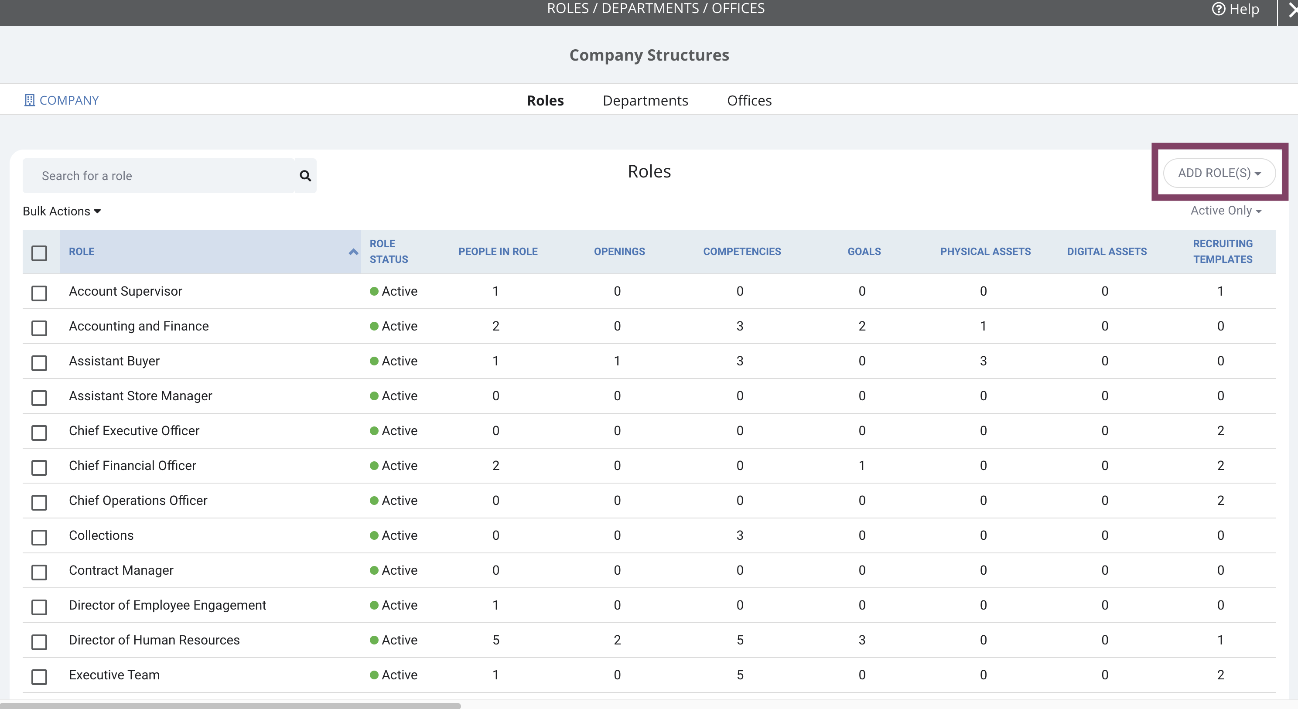Viewport: 1298px width, 709px height.
Task: Switch to the Departments tab
Action: 645,100
